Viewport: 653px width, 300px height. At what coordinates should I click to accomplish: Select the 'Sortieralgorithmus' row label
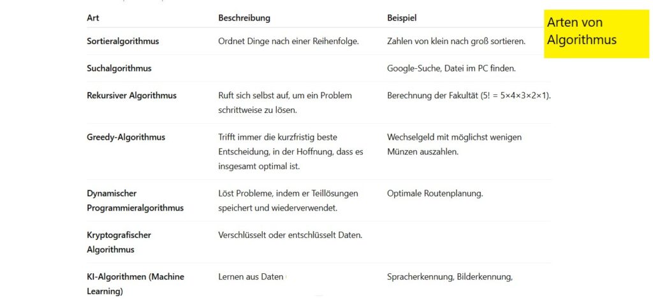click(x=123, y=41)
